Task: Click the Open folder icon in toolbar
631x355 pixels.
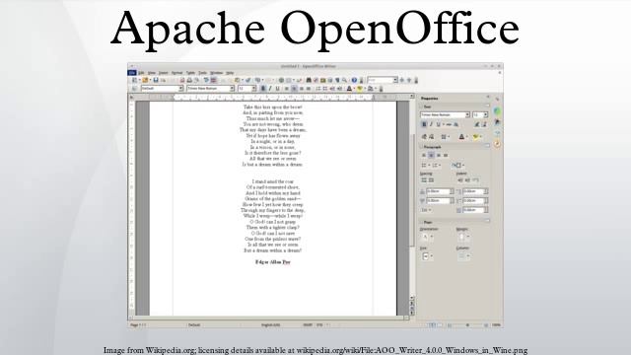Action: click(145, 80)
